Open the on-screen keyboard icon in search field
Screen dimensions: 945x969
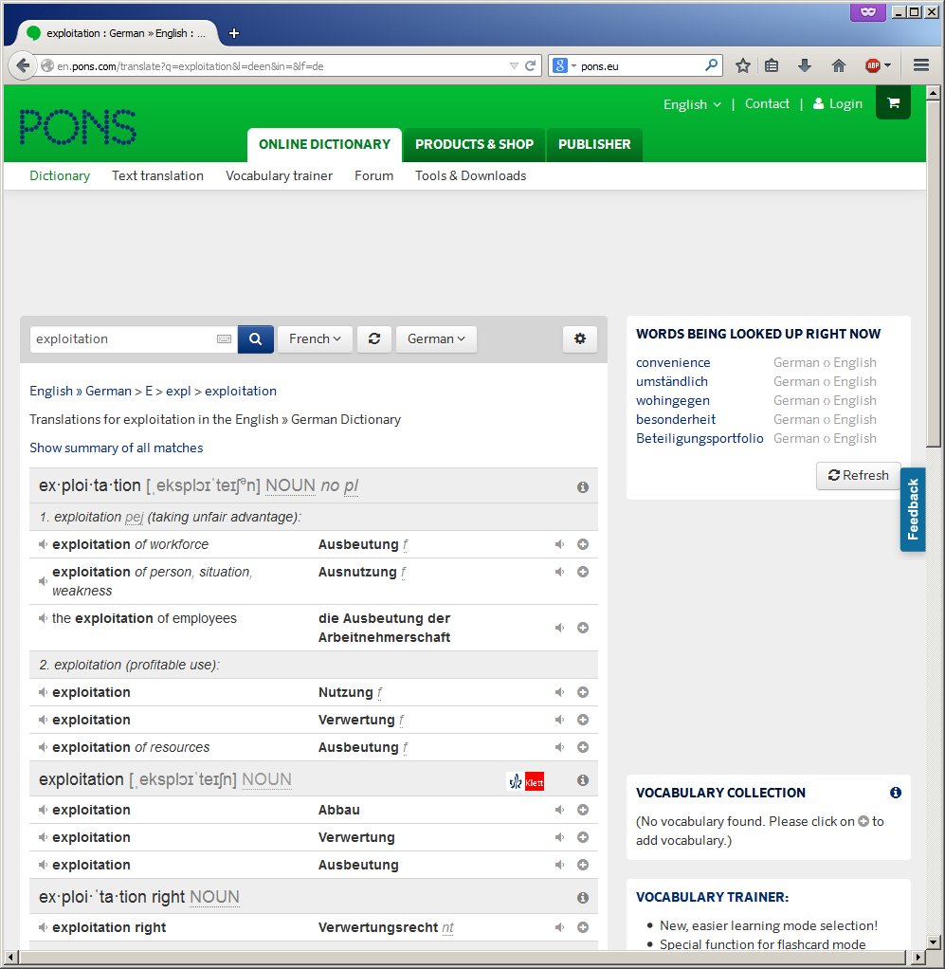coord(225,339)
